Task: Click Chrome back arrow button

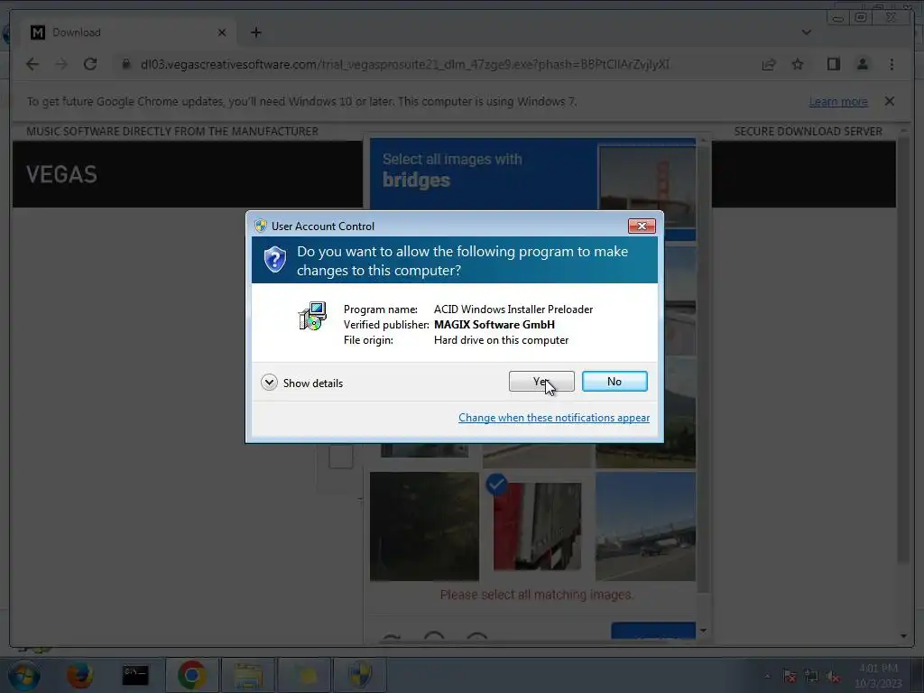Action: (32, 64)
